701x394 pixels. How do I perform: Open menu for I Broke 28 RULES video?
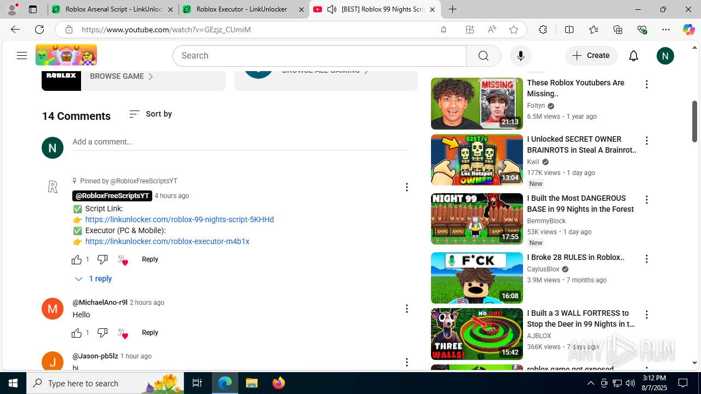tap(646, 259)
